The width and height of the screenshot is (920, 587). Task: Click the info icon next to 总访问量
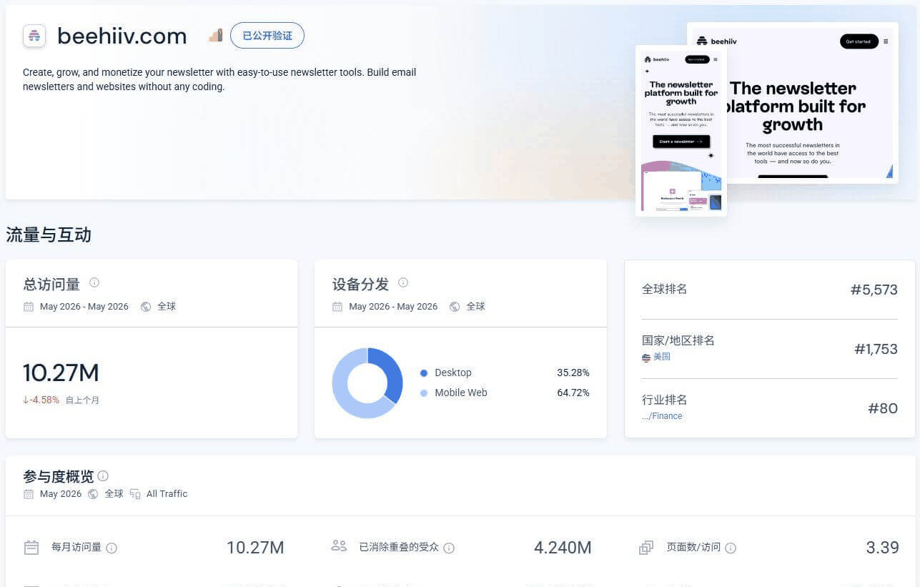(94, 282)
